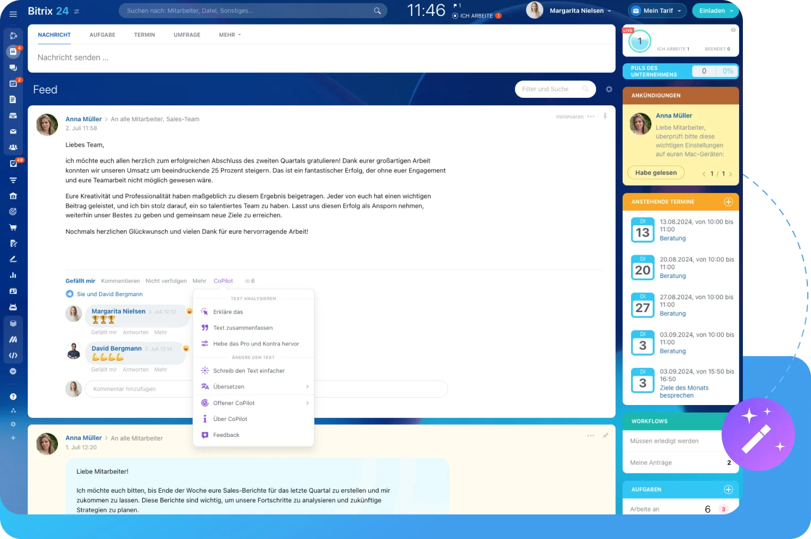Switch to the AUFGABE tab
Viewport: 811px width, 539px height.
coord(102,35)
